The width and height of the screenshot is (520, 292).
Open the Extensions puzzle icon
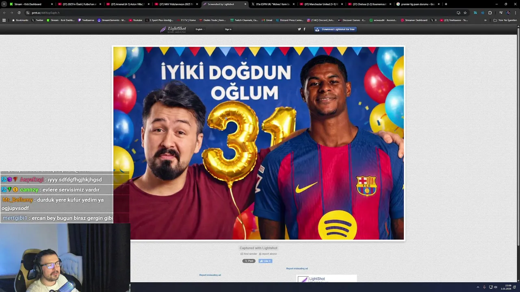[490, 13]
